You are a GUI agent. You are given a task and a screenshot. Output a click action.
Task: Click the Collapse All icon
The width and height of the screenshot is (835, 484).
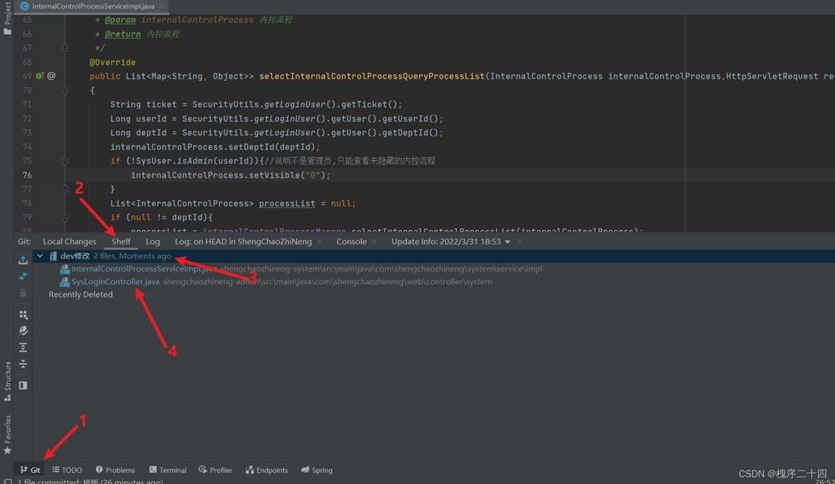pos(23,364)
